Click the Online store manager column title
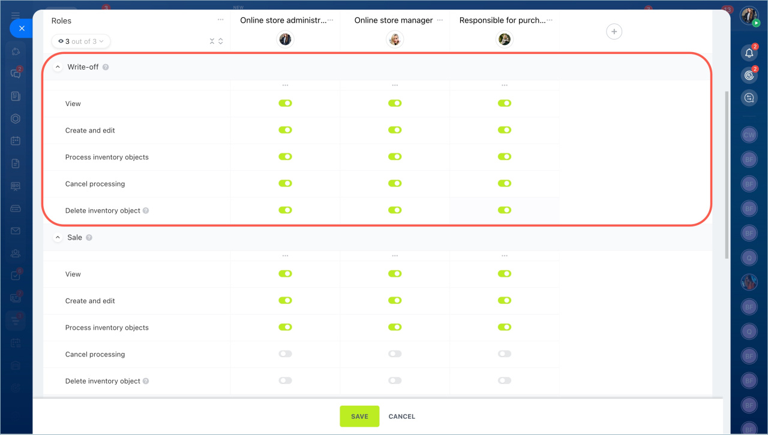768x435 pixels. [x=394, y=20]
